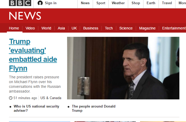This screenshot has height=122, width=186.
Task: Click the white NEWS banner logo
Action: coord(25,16)
